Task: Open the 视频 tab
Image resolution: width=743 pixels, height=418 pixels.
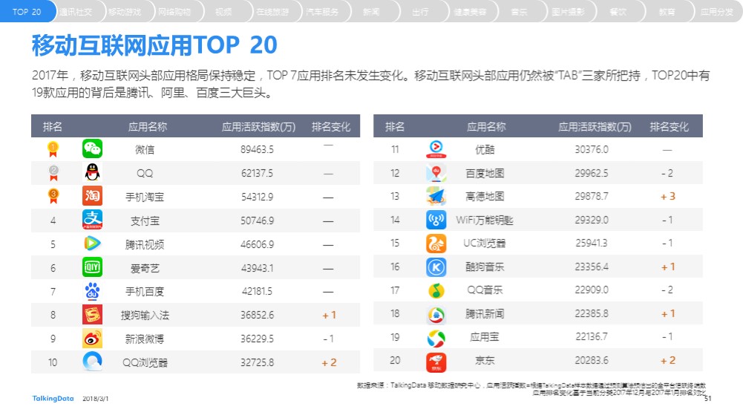Action: (x=223, y=12)
